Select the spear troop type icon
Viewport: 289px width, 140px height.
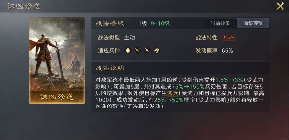pyautogui.click(x=147, y=51)
